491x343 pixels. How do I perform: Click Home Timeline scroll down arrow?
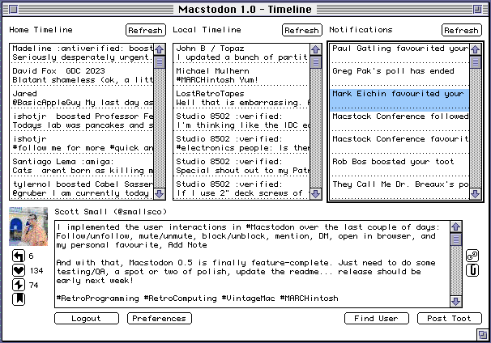click(160, 194)
